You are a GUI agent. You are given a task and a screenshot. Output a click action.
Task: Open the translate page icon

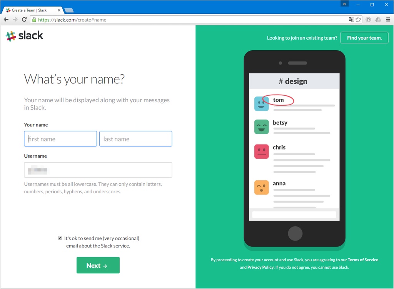click(x=351, y=20)
